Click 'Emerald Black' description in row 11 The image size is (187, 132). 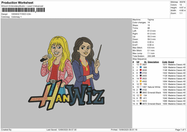coord(154,92)
